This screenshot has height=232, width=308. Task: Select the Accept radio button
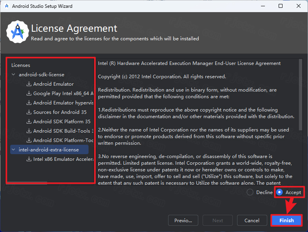[x=279, y=192]
